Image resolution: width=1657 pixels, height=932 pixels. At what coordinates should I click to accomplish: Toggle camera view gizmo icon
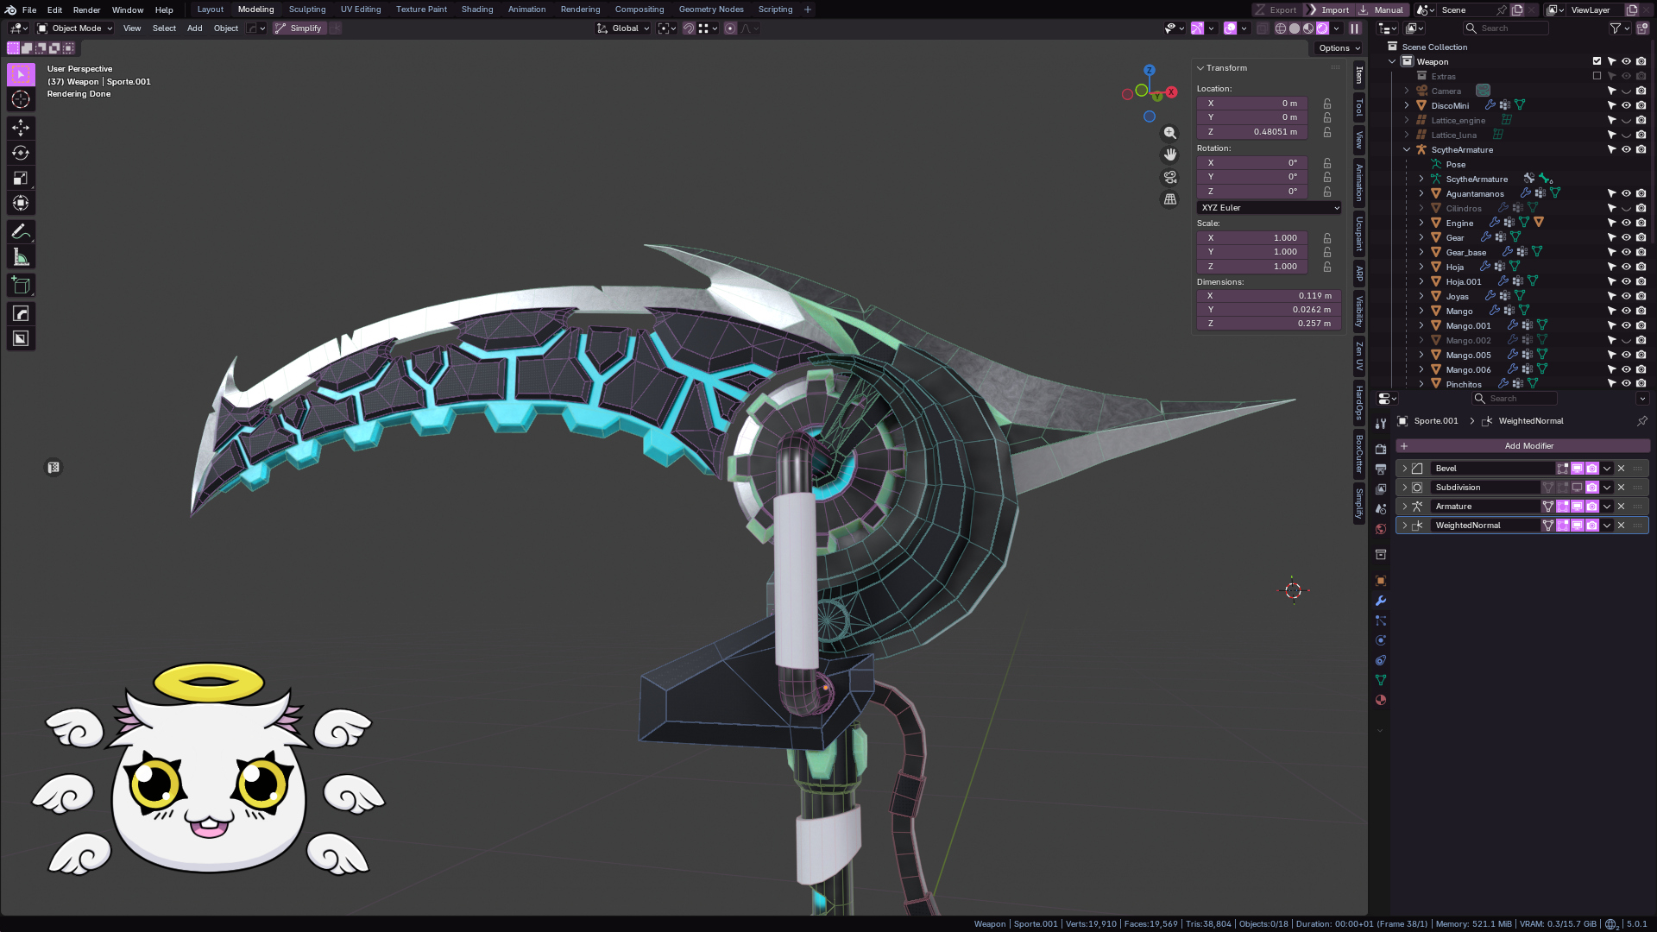tap(1170, 177)
